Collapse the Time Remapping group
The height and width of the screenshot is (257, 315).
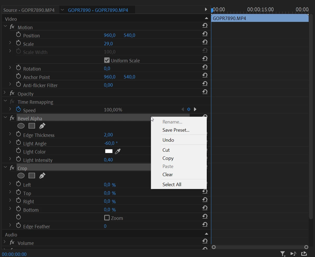(x=6, y=101)
